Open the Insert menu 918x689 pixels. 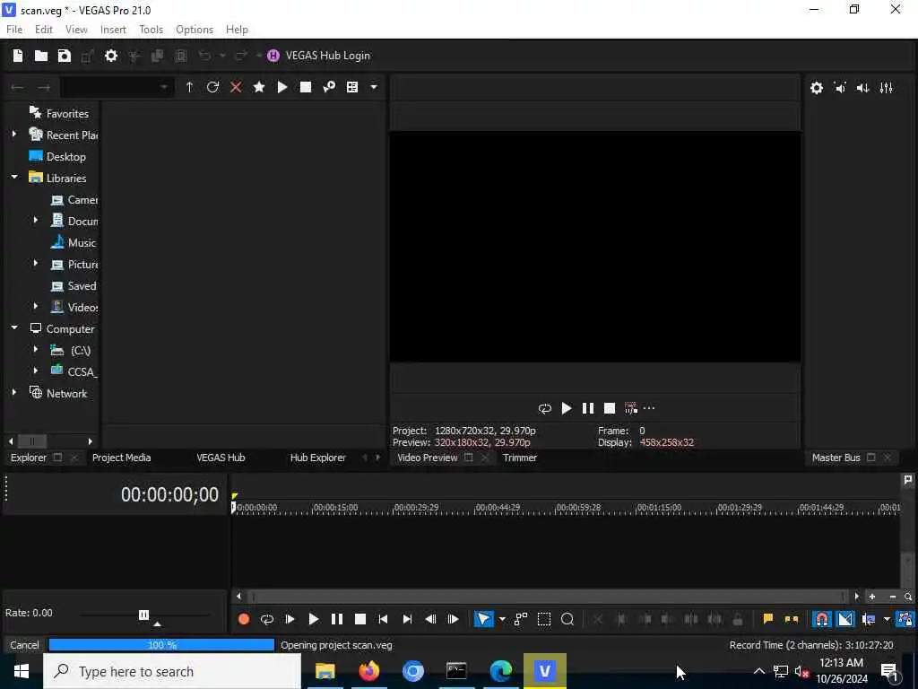click(x=113, y=30)
